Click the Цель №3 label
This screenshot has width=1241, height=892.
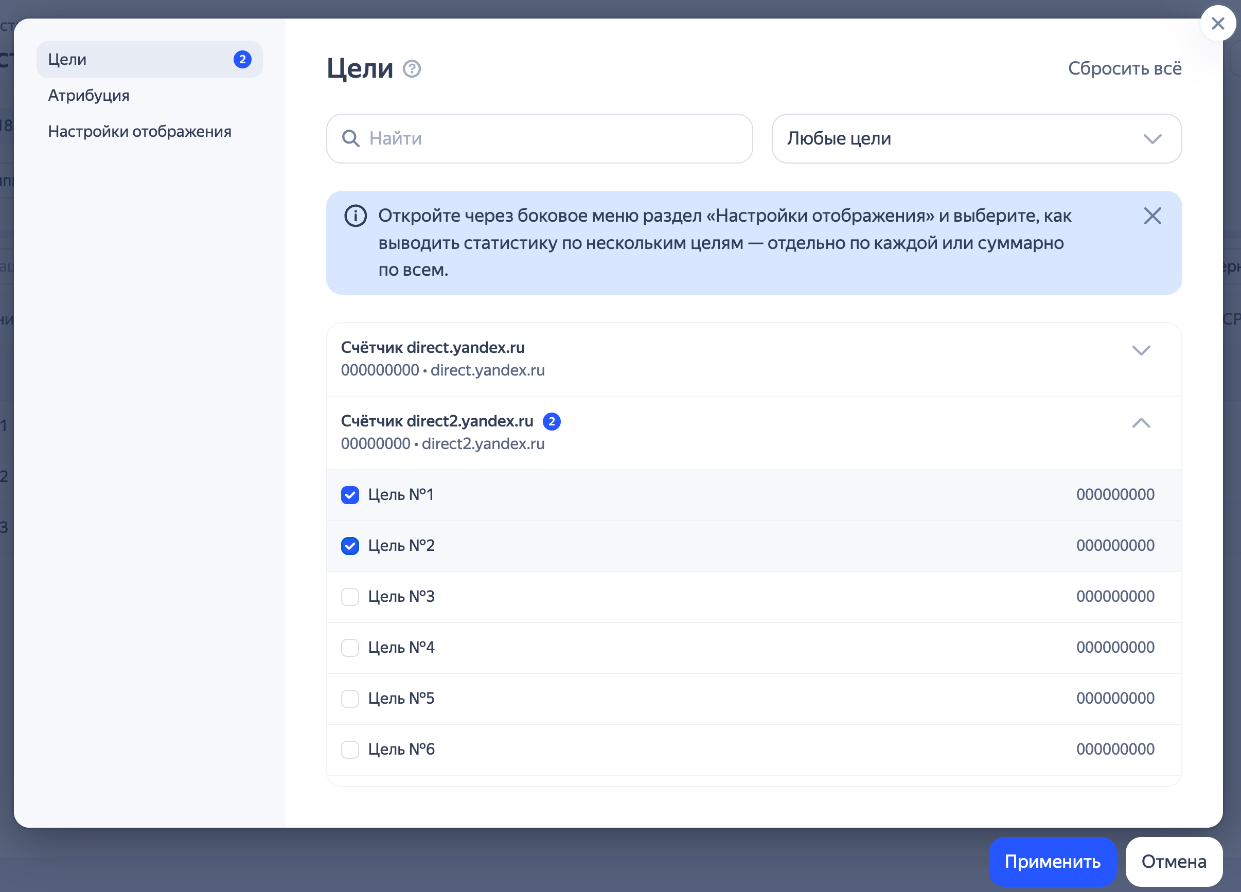click(402, 597)
